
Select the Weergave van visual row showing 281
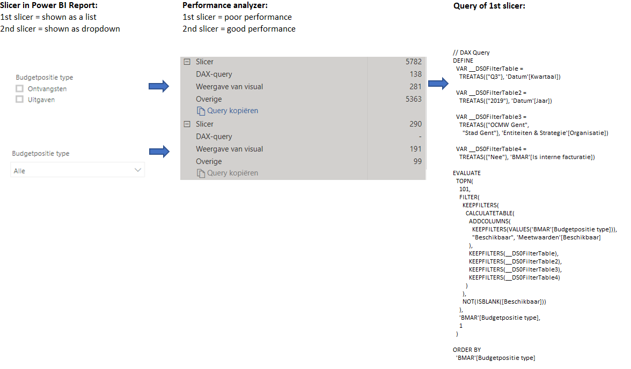point(303,87)
